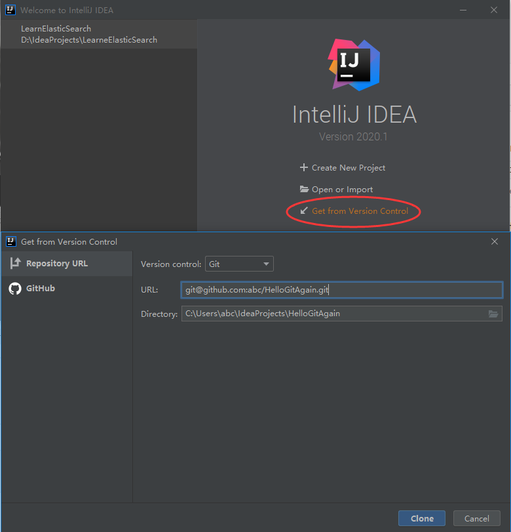Click Open or Import
Viewport: 511px width, 532px height.
point(342,190)
